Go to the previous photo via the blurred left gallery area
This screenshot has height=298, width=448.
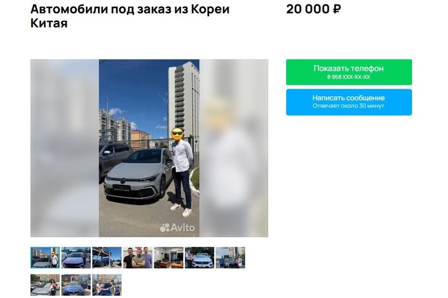pyautogui.click(x=65, y=148)
